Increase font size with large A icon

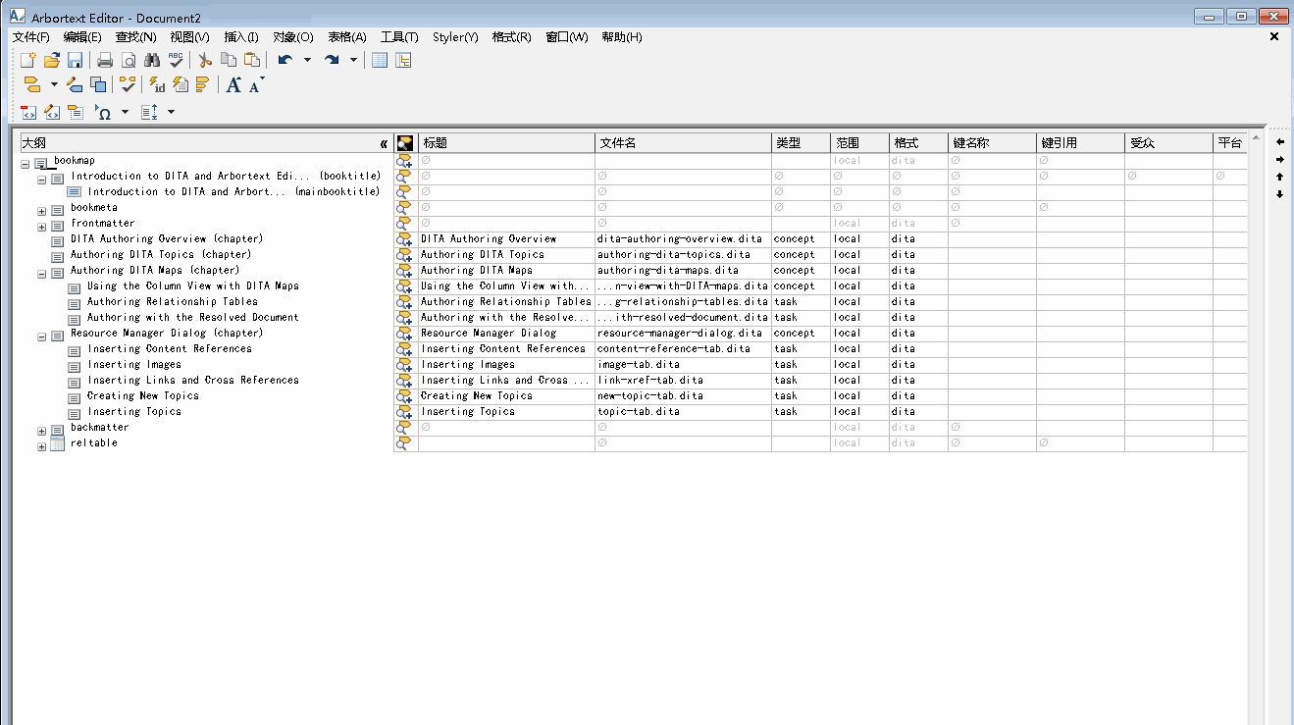point(233,84)
